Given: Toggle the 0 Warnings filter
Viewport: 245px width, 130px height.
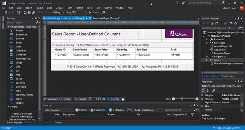Looking at the screenshot, I should (x=98, y=110).
